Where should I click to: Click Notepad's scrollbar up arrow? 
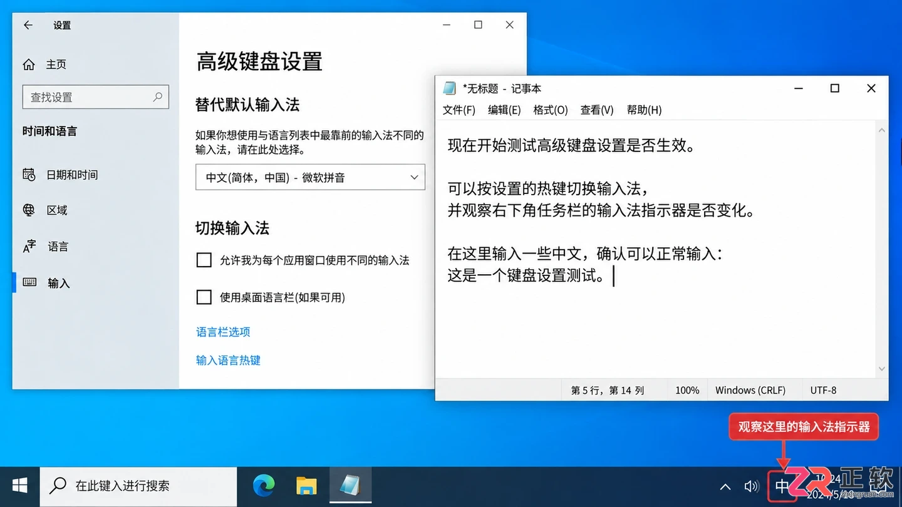pos(881,130)
